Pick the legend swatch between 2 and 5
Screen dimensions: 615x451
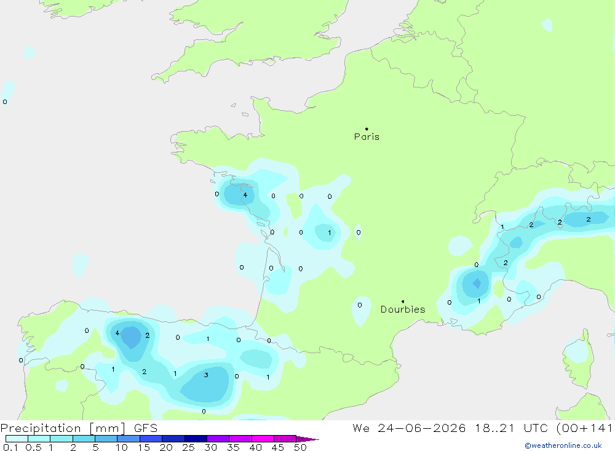[84, 439]
